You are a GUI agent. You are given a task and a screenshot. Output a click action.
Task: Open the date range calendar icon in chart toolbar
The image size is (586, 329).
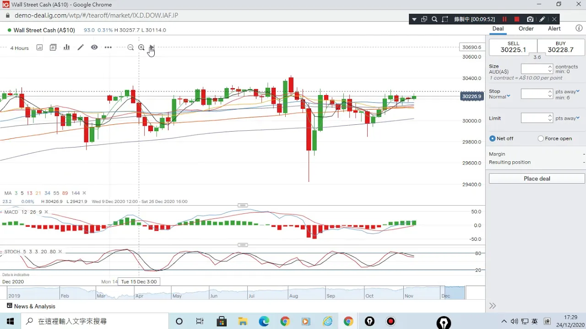39,48
